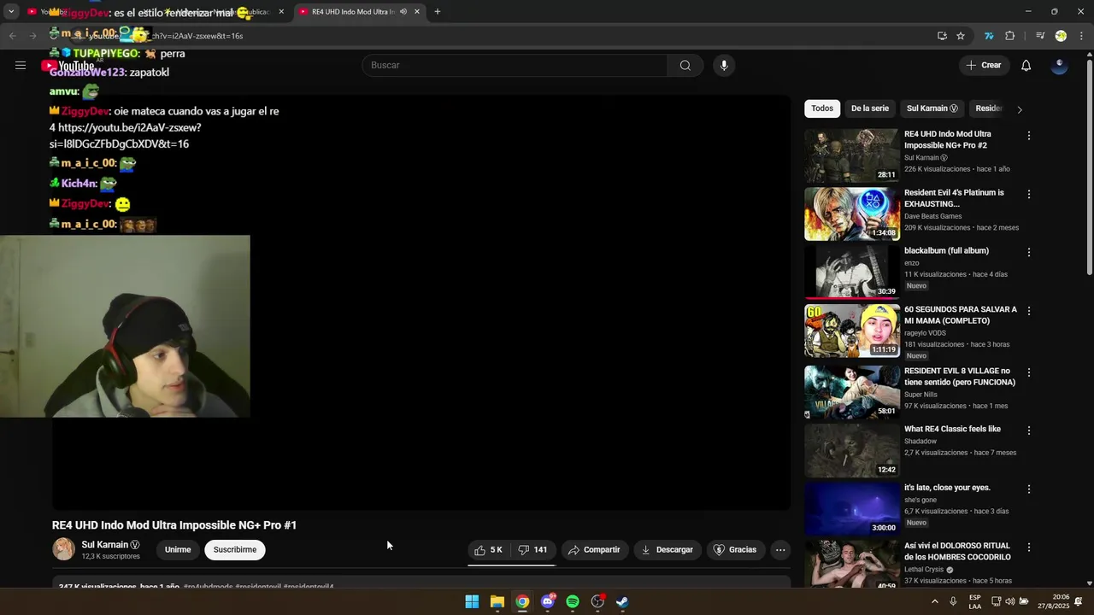The height and width of the screenshot is (615, 1094).
Task: Click the Shadadow channel name
Action: pyautogui.click(x=920, y=442)
